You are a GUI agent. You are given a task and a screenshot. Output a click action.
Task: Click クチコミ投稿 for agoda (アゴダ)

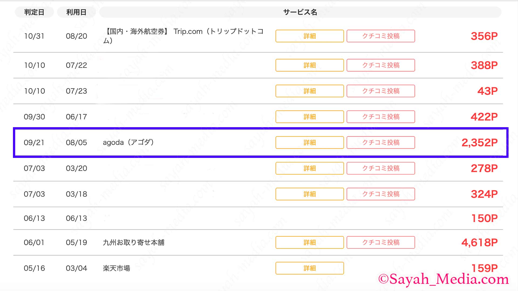click(x=381, y=143)
